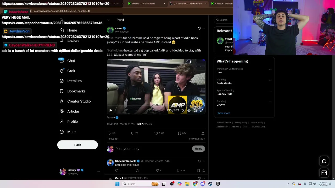Open the Terms of Service footer link
335x188 pixels.
[x=224, y=123]
